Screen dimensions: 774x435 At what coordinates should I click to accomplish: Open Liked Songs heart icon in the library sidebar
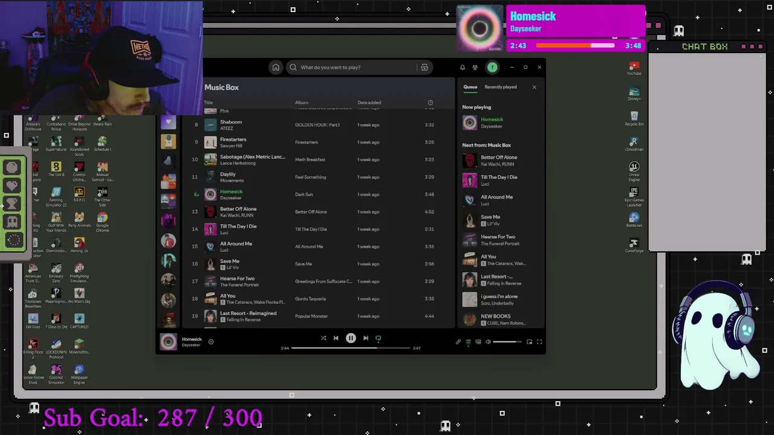coord(168,122)
